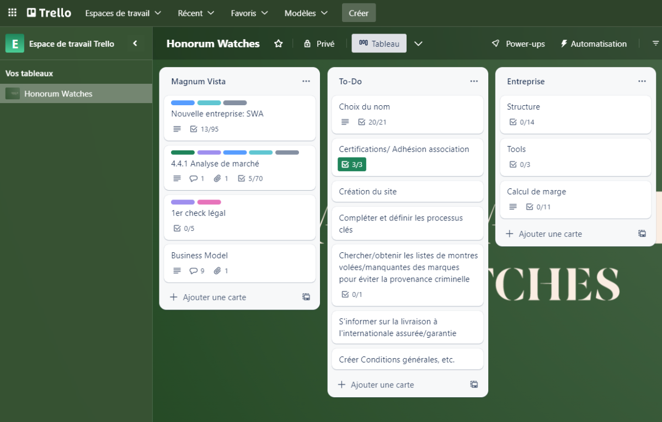The image size is (662, 422).
Task: Expand the Récent dropdown
Action: click(195, 13)
